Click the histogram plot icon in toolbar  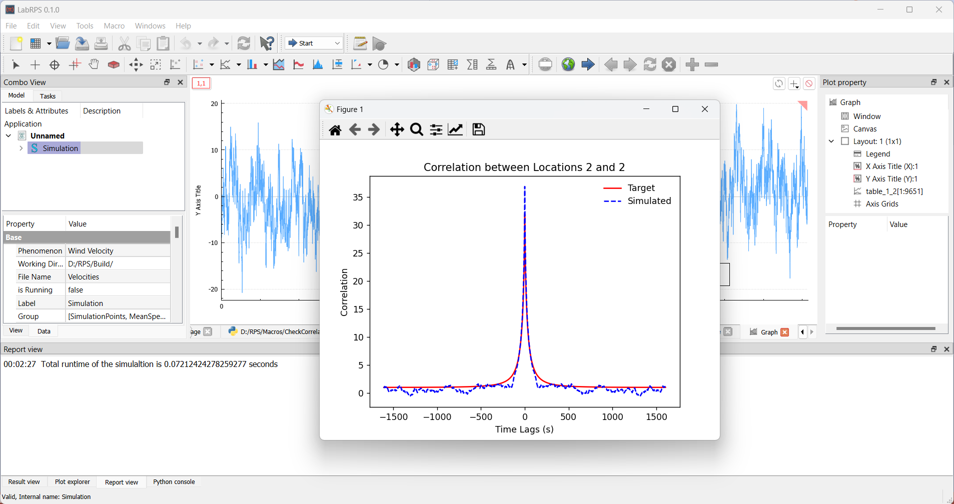317,64
